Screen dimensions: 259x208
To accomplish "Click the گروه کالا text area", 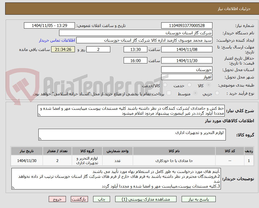I will point(132,135).
